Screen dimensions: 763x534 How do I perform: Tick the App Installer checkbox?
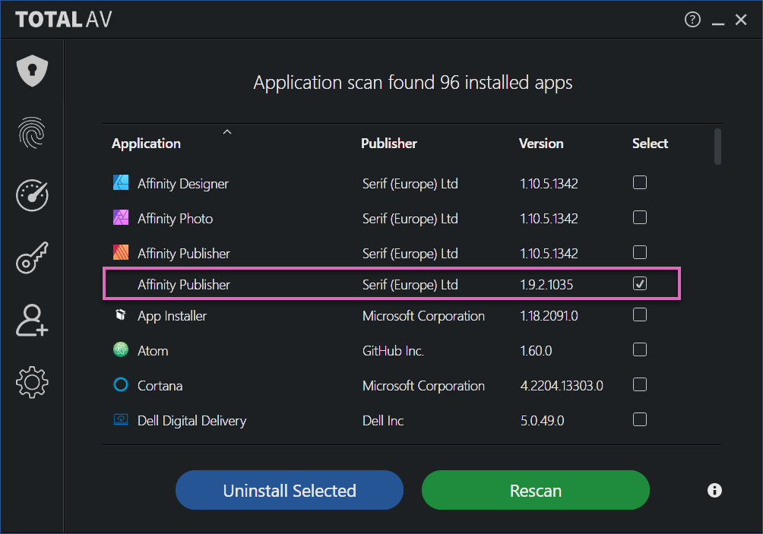pyautogui.click(x=640, y=314)
